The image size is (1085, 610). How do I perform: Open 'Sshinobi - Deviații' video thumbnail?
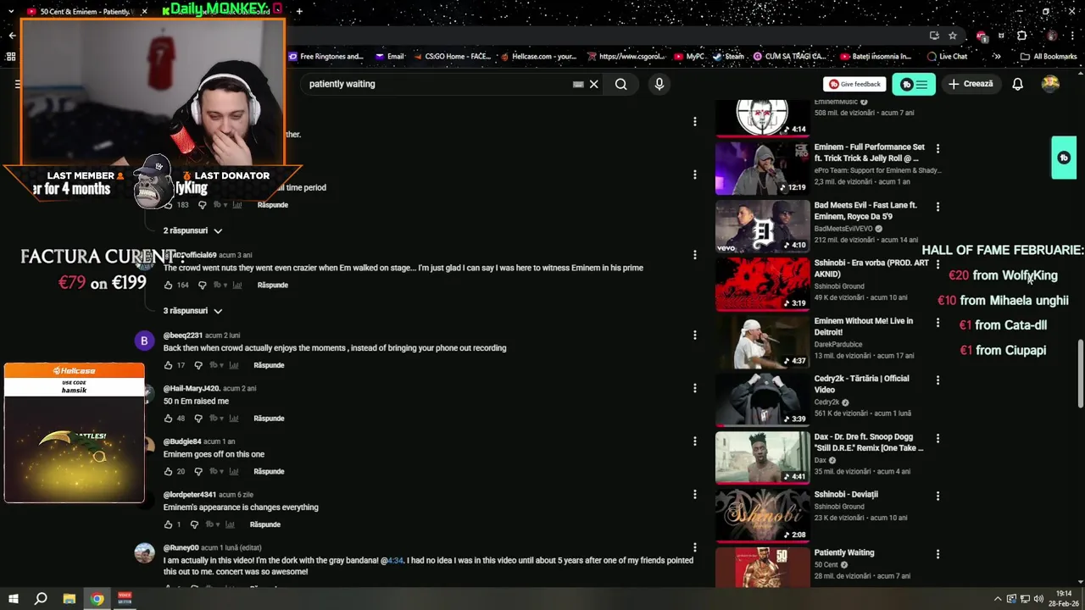762,515
